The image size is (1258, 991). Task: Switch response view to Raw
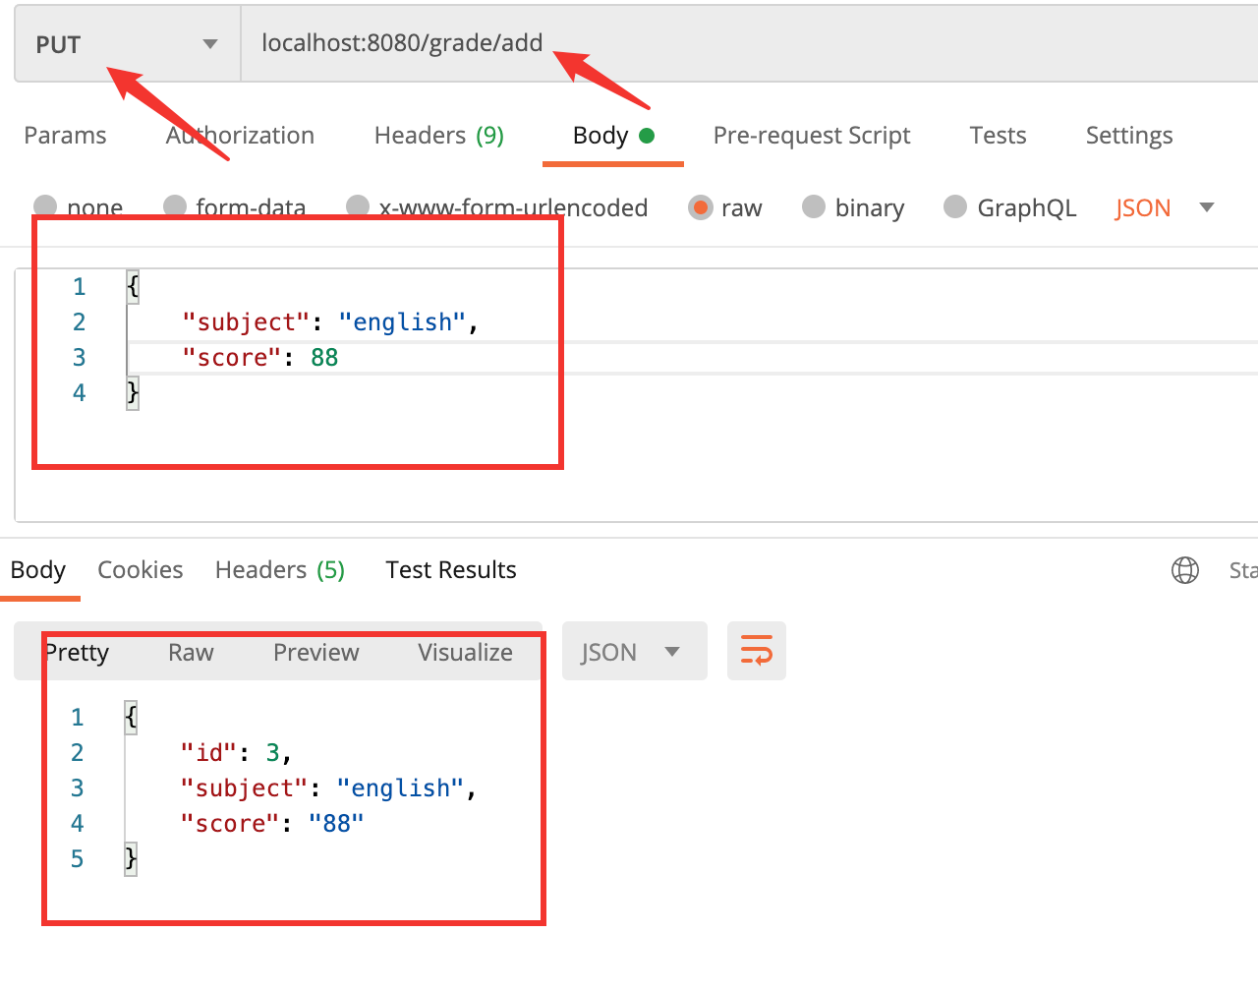[191, 653]
